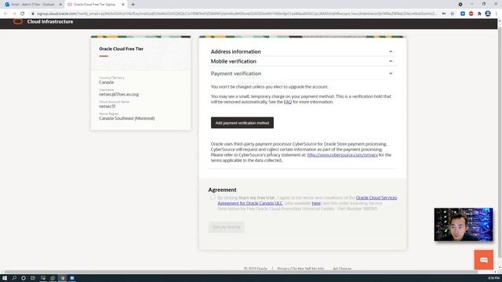Click the Oracle Cloud Free Tier title

click(x=122, y=49)
